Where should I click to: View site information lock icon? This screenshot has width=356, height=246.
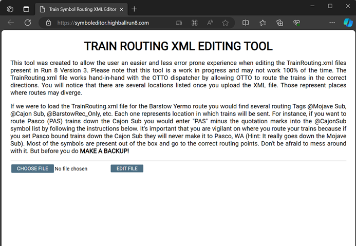click(x=48, y=23)
